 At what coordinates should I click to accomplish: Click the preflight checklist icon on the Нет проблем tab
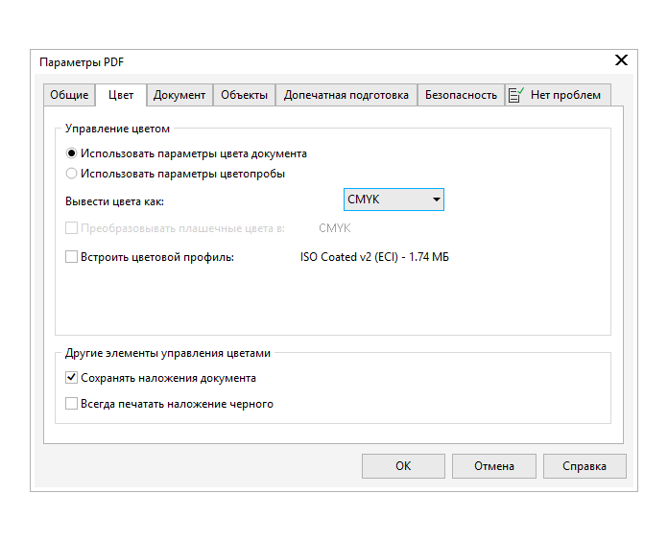click(516, 95)
